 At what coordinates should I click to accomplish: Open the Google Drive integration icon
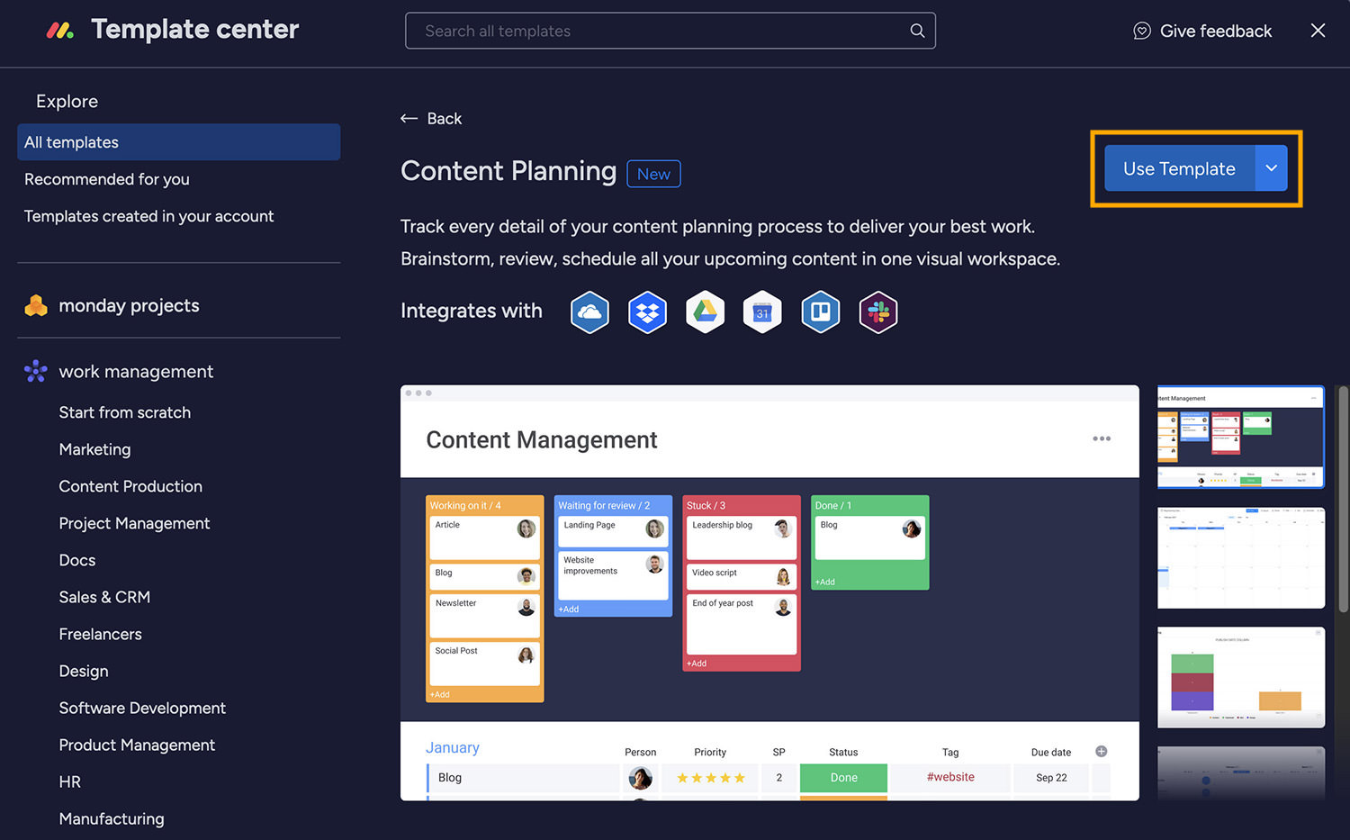705,312
